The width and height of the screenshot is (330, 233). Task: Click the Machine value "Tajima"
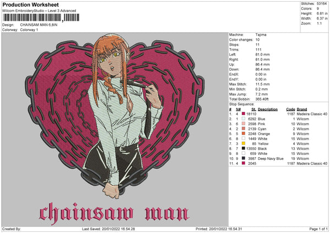[261, 35]
